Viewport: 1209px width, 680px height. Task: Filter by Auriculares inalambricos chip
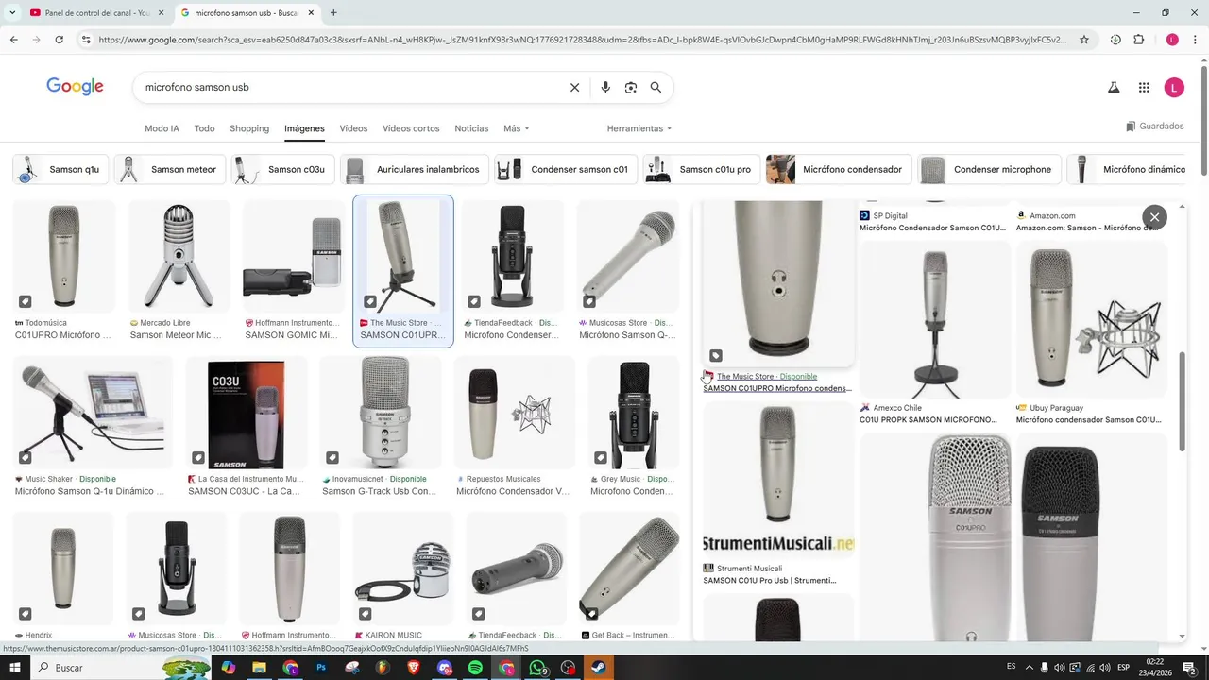pos(415,170)
